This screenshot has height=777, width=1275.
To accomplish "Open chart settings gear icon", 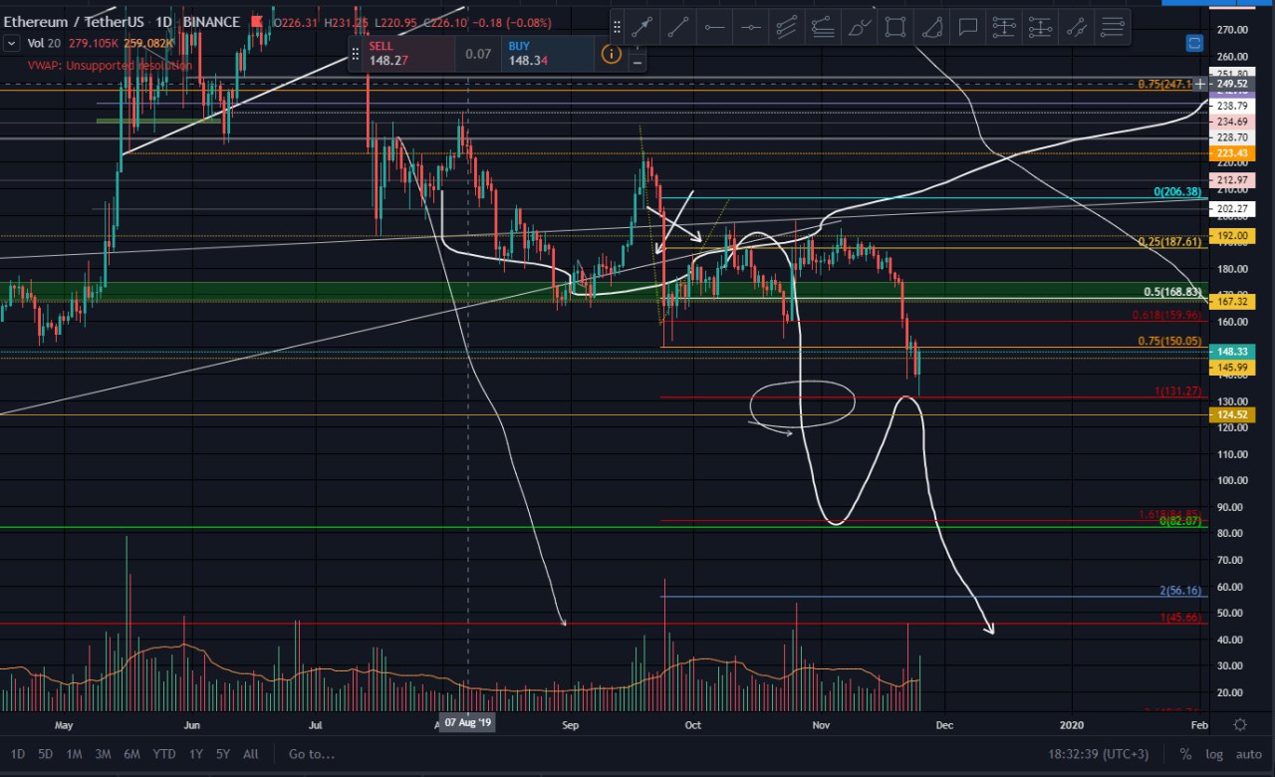I will click(x=1240, y=724).
